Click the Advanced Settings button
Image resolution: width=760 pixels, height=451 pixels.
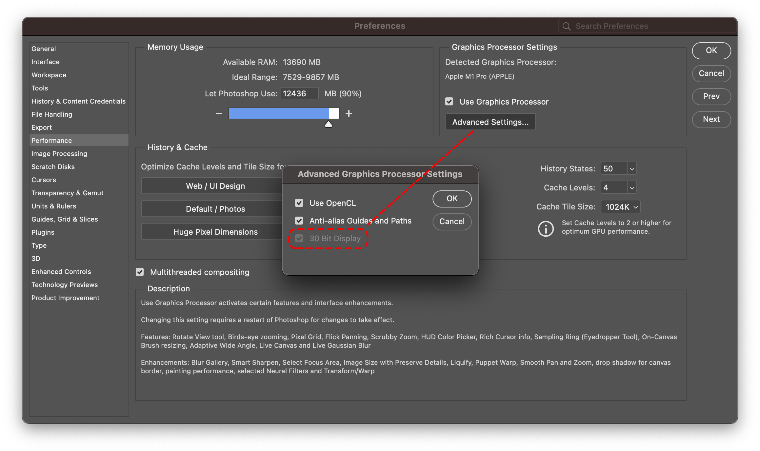point(490,122)
